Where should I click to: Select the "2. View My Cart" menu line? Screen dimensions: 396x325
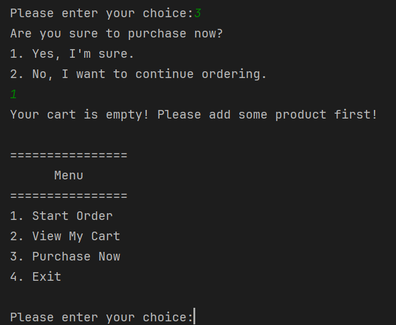(x=65, y=236)
